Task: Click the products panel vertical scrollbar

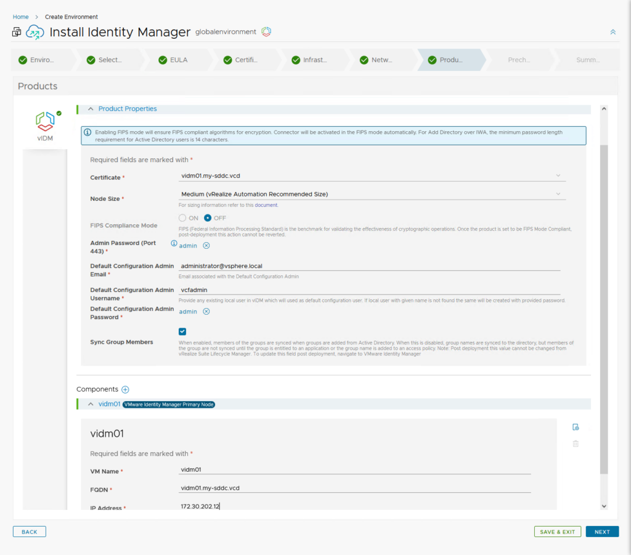Action: (x=603, y=308)
